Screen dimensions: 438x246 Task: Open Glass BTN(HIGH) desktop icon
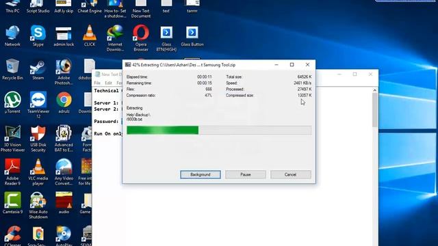[x=166, y=39]
